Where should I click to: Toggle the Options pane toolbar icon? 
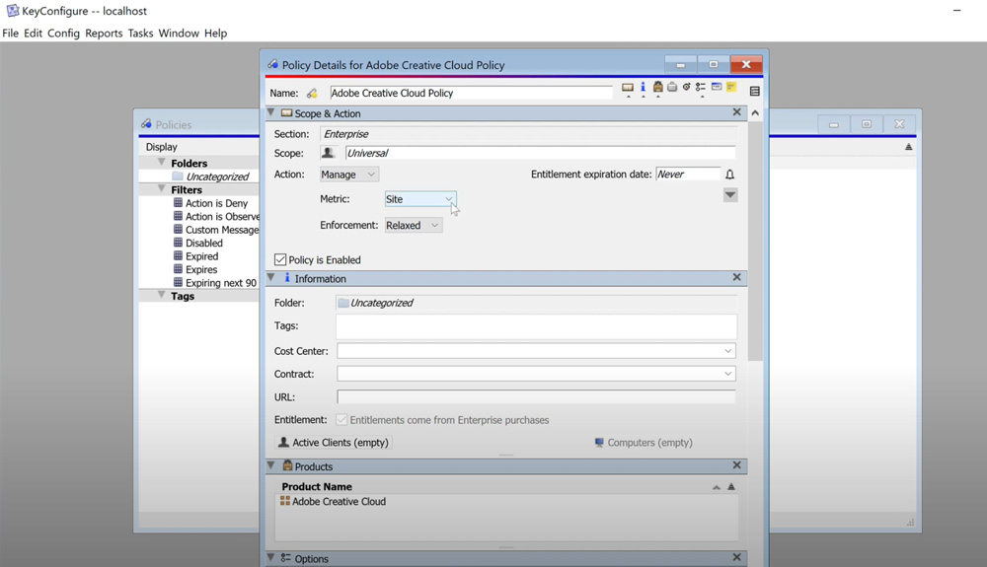pos(701,87)
